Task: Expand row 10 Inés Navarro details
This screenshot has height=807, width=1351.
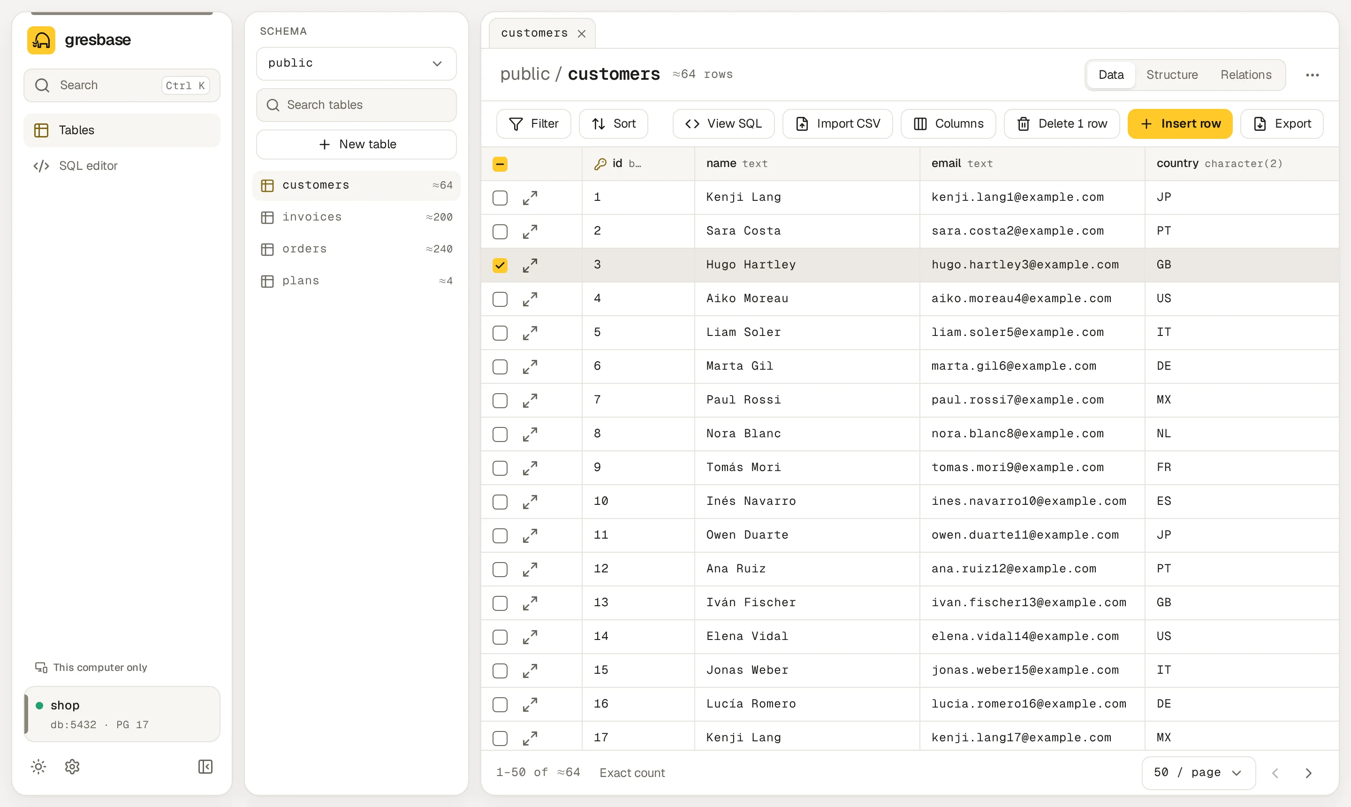Action: (530, 502)
